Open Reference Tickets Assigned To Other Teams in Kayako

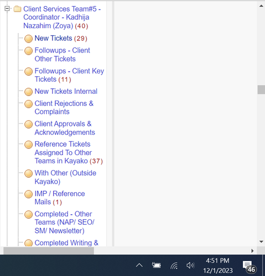69,152
